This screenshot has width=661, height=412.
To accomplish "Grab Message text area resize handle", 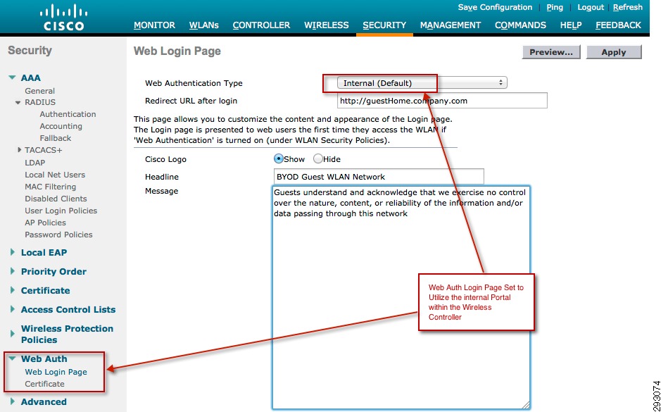I will 525,405.
